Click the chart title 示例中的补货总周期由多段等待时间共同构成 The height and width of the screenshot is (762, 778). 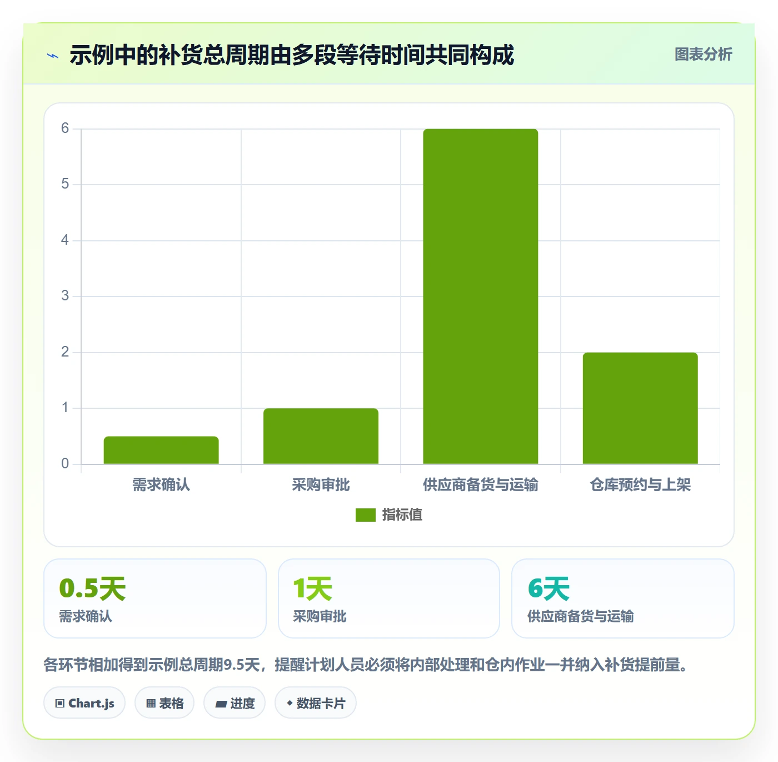292,55
